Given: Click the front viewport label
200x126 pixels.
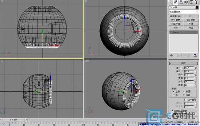Looking at the screenshot, I should [86, 1].
